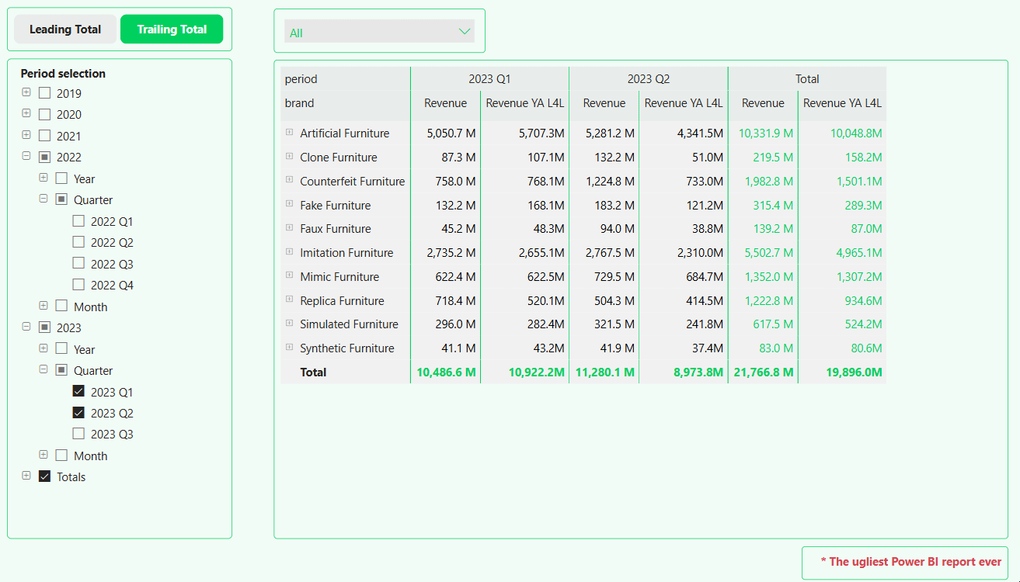This screenshot has height=582, width=1020.
Task: Expand the 2020 tree node
Action: 26,113
